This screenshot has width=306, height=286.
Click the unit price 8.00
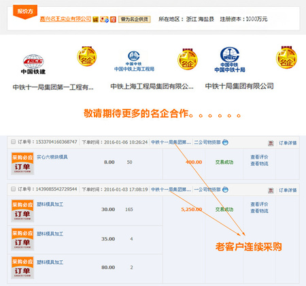tap(109, 162)
